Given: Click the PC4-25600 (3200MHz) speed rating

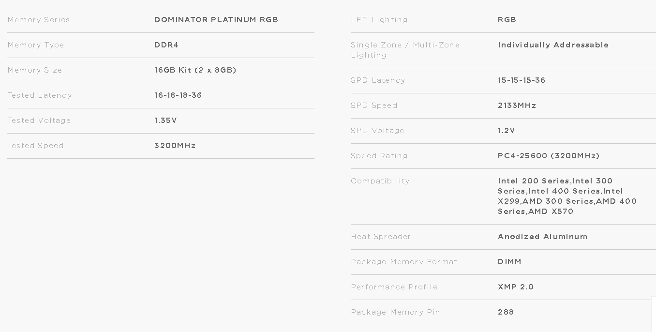Looking at the screenshot, I should (x=549, y=156).
